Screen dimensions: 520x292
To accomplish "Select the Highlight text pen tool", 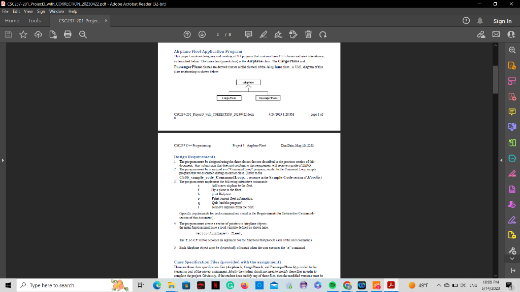I will click(264, 34).
